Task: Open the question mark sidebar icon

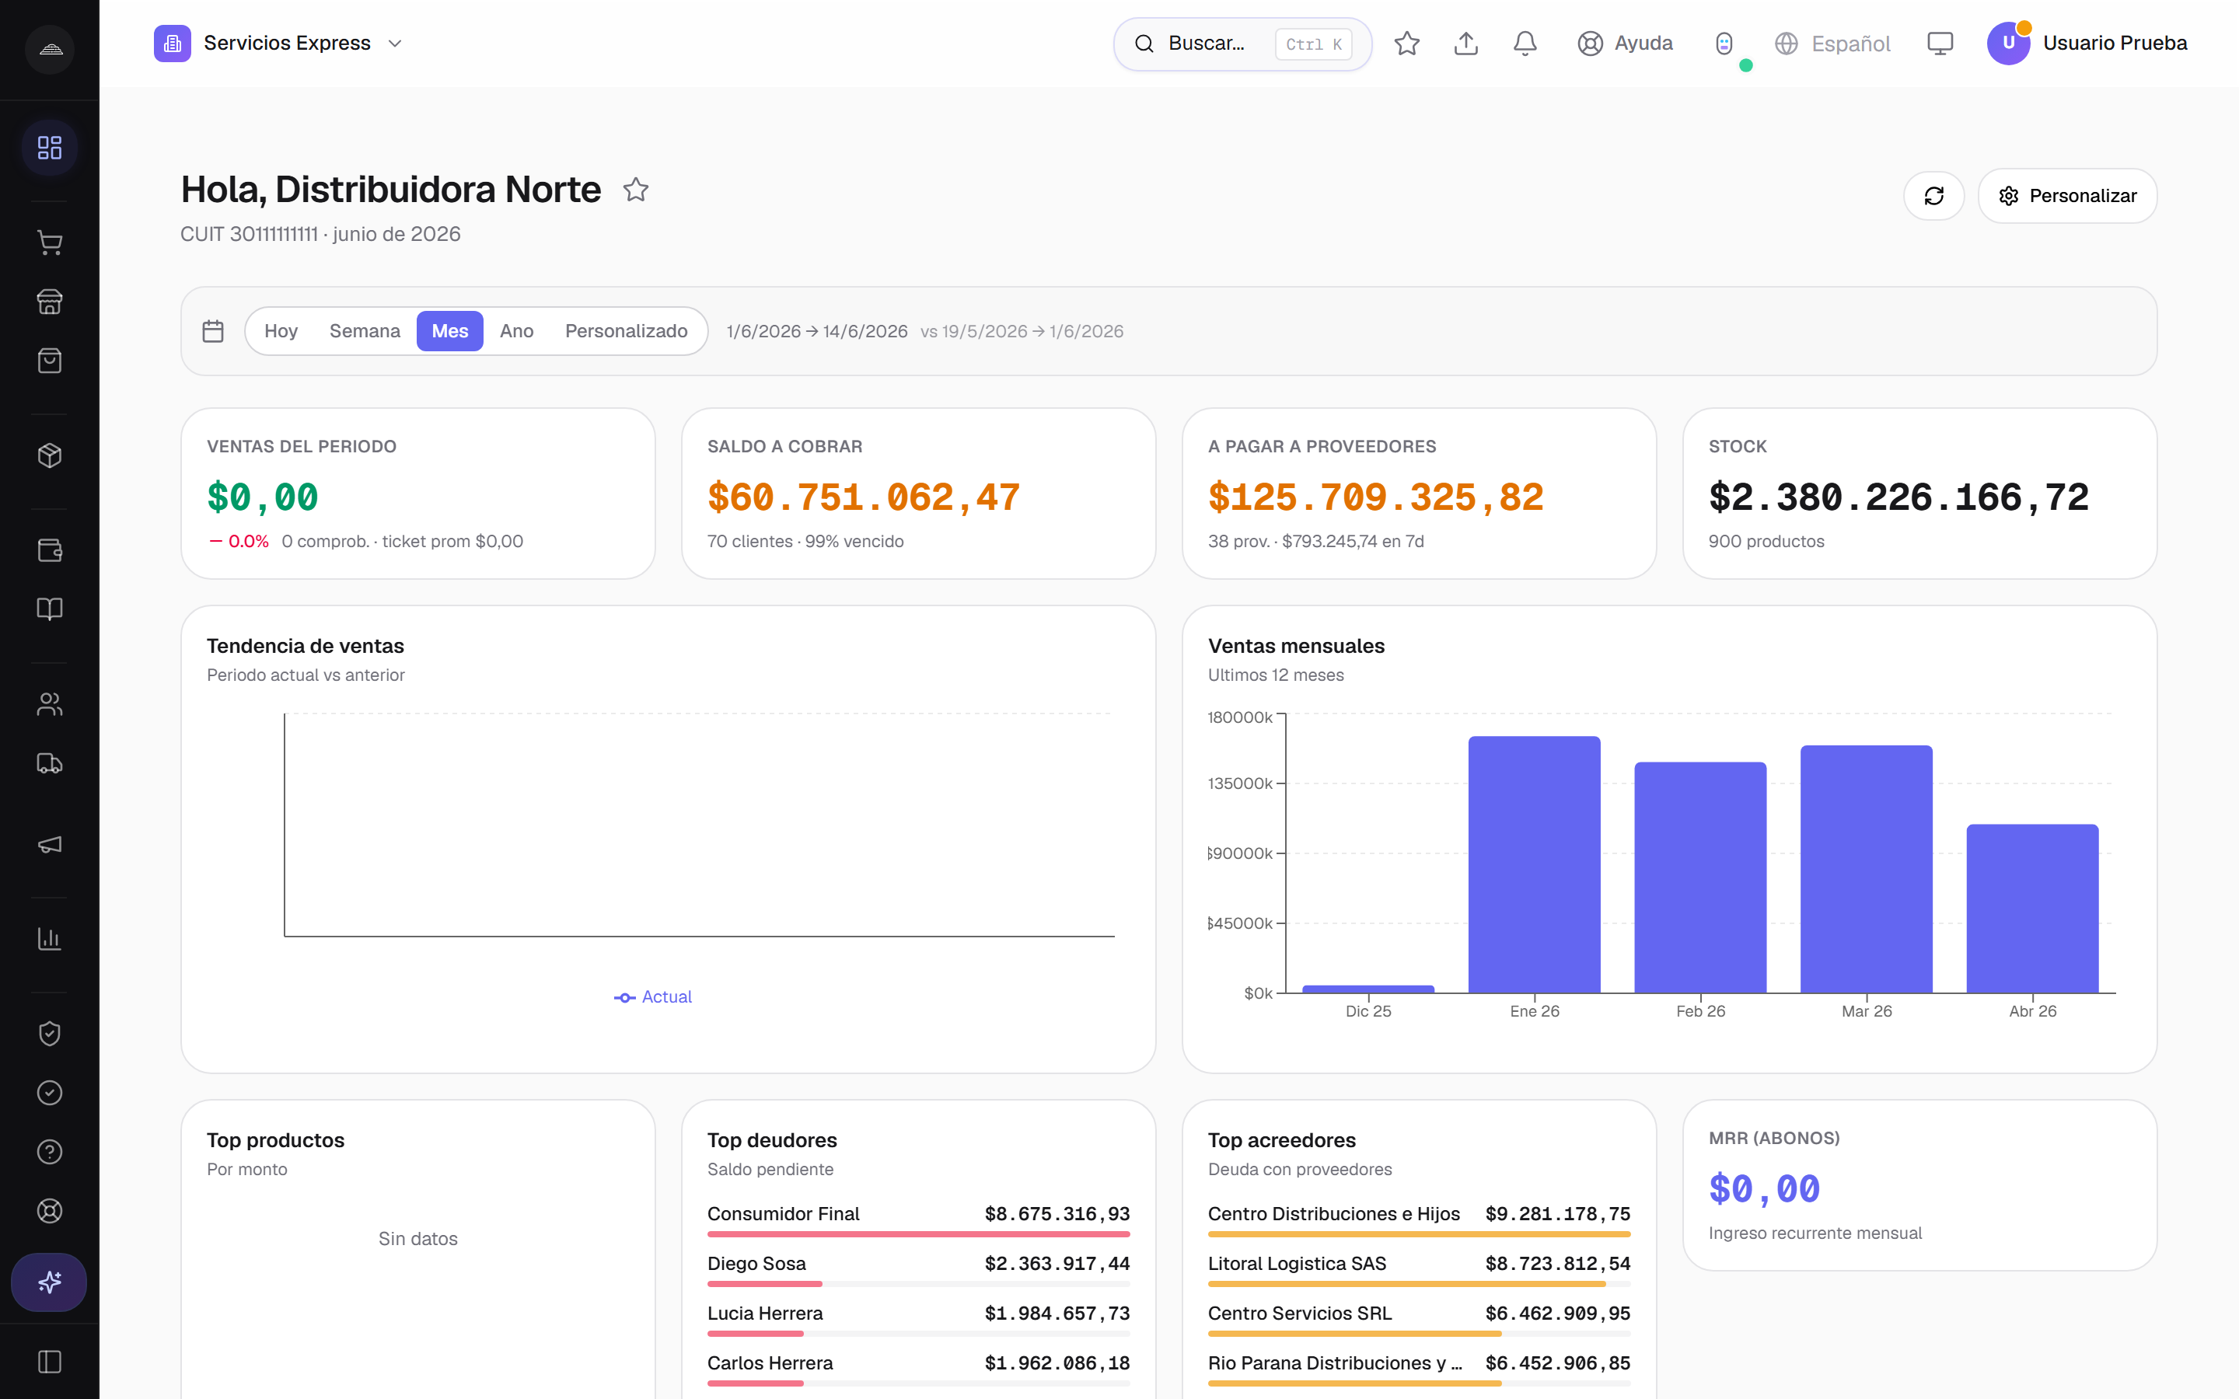Action: [50, 1152]
